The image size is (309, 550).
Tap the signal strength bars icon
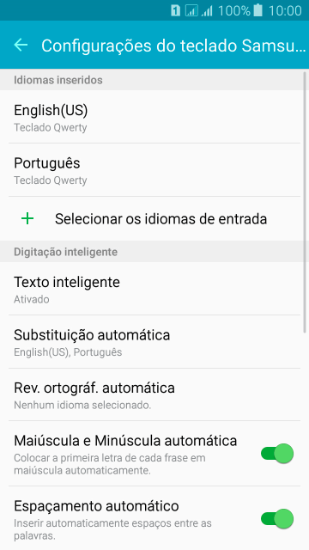[x=207, y=11]
